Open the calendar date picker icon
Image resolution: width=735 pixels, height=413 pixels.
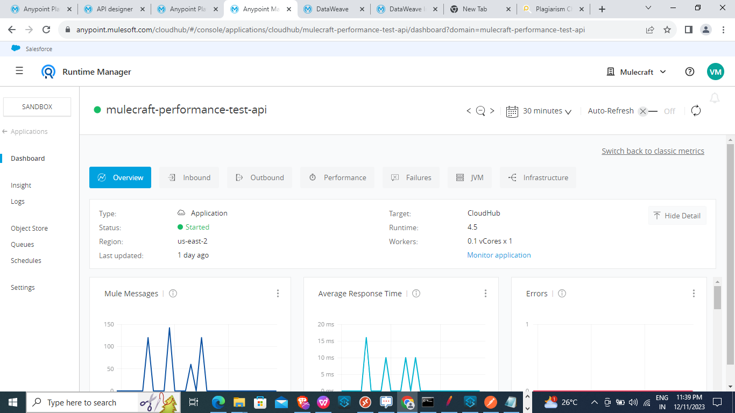click(512, 111)
